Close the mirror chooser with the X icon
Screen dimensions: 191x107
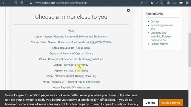[x=128, y=10]
